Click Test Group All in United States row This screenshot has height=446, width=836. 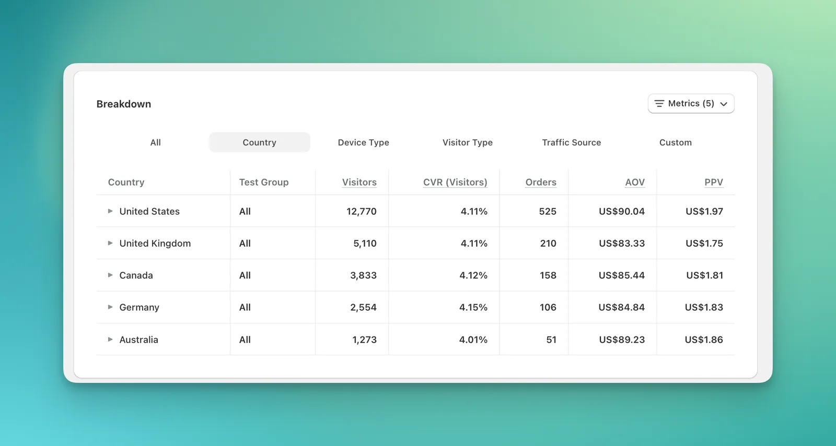[x=245, y=211]
